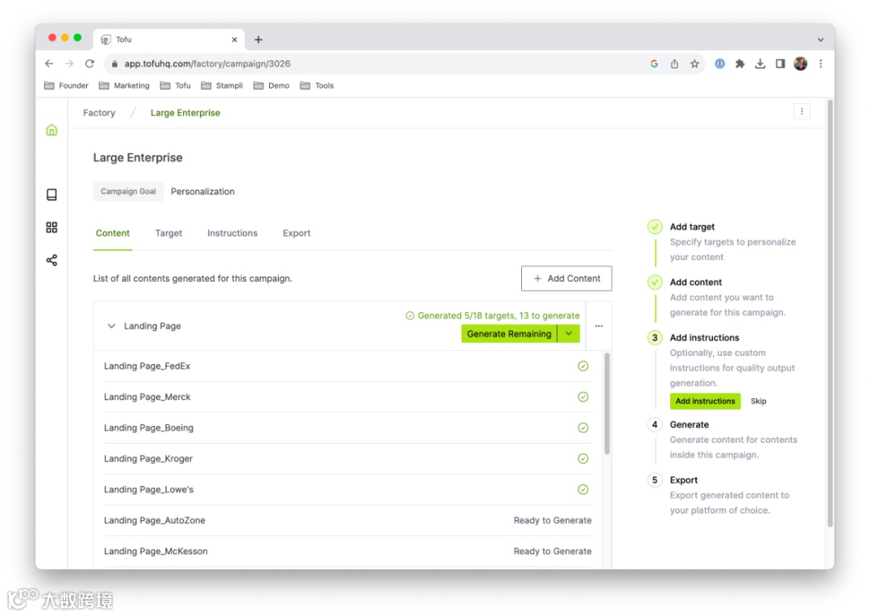Screen dimensions: 870x616
Task: Click the Add Content button
Action: coord(566,279)
